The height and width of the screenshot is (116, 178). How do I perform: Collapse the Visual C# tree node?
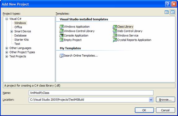(7, 19)
